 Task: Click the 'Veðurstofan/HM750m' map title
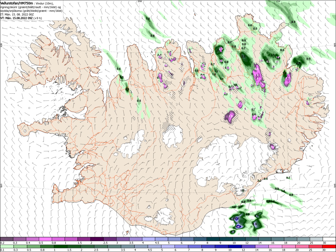pos(17,3)
